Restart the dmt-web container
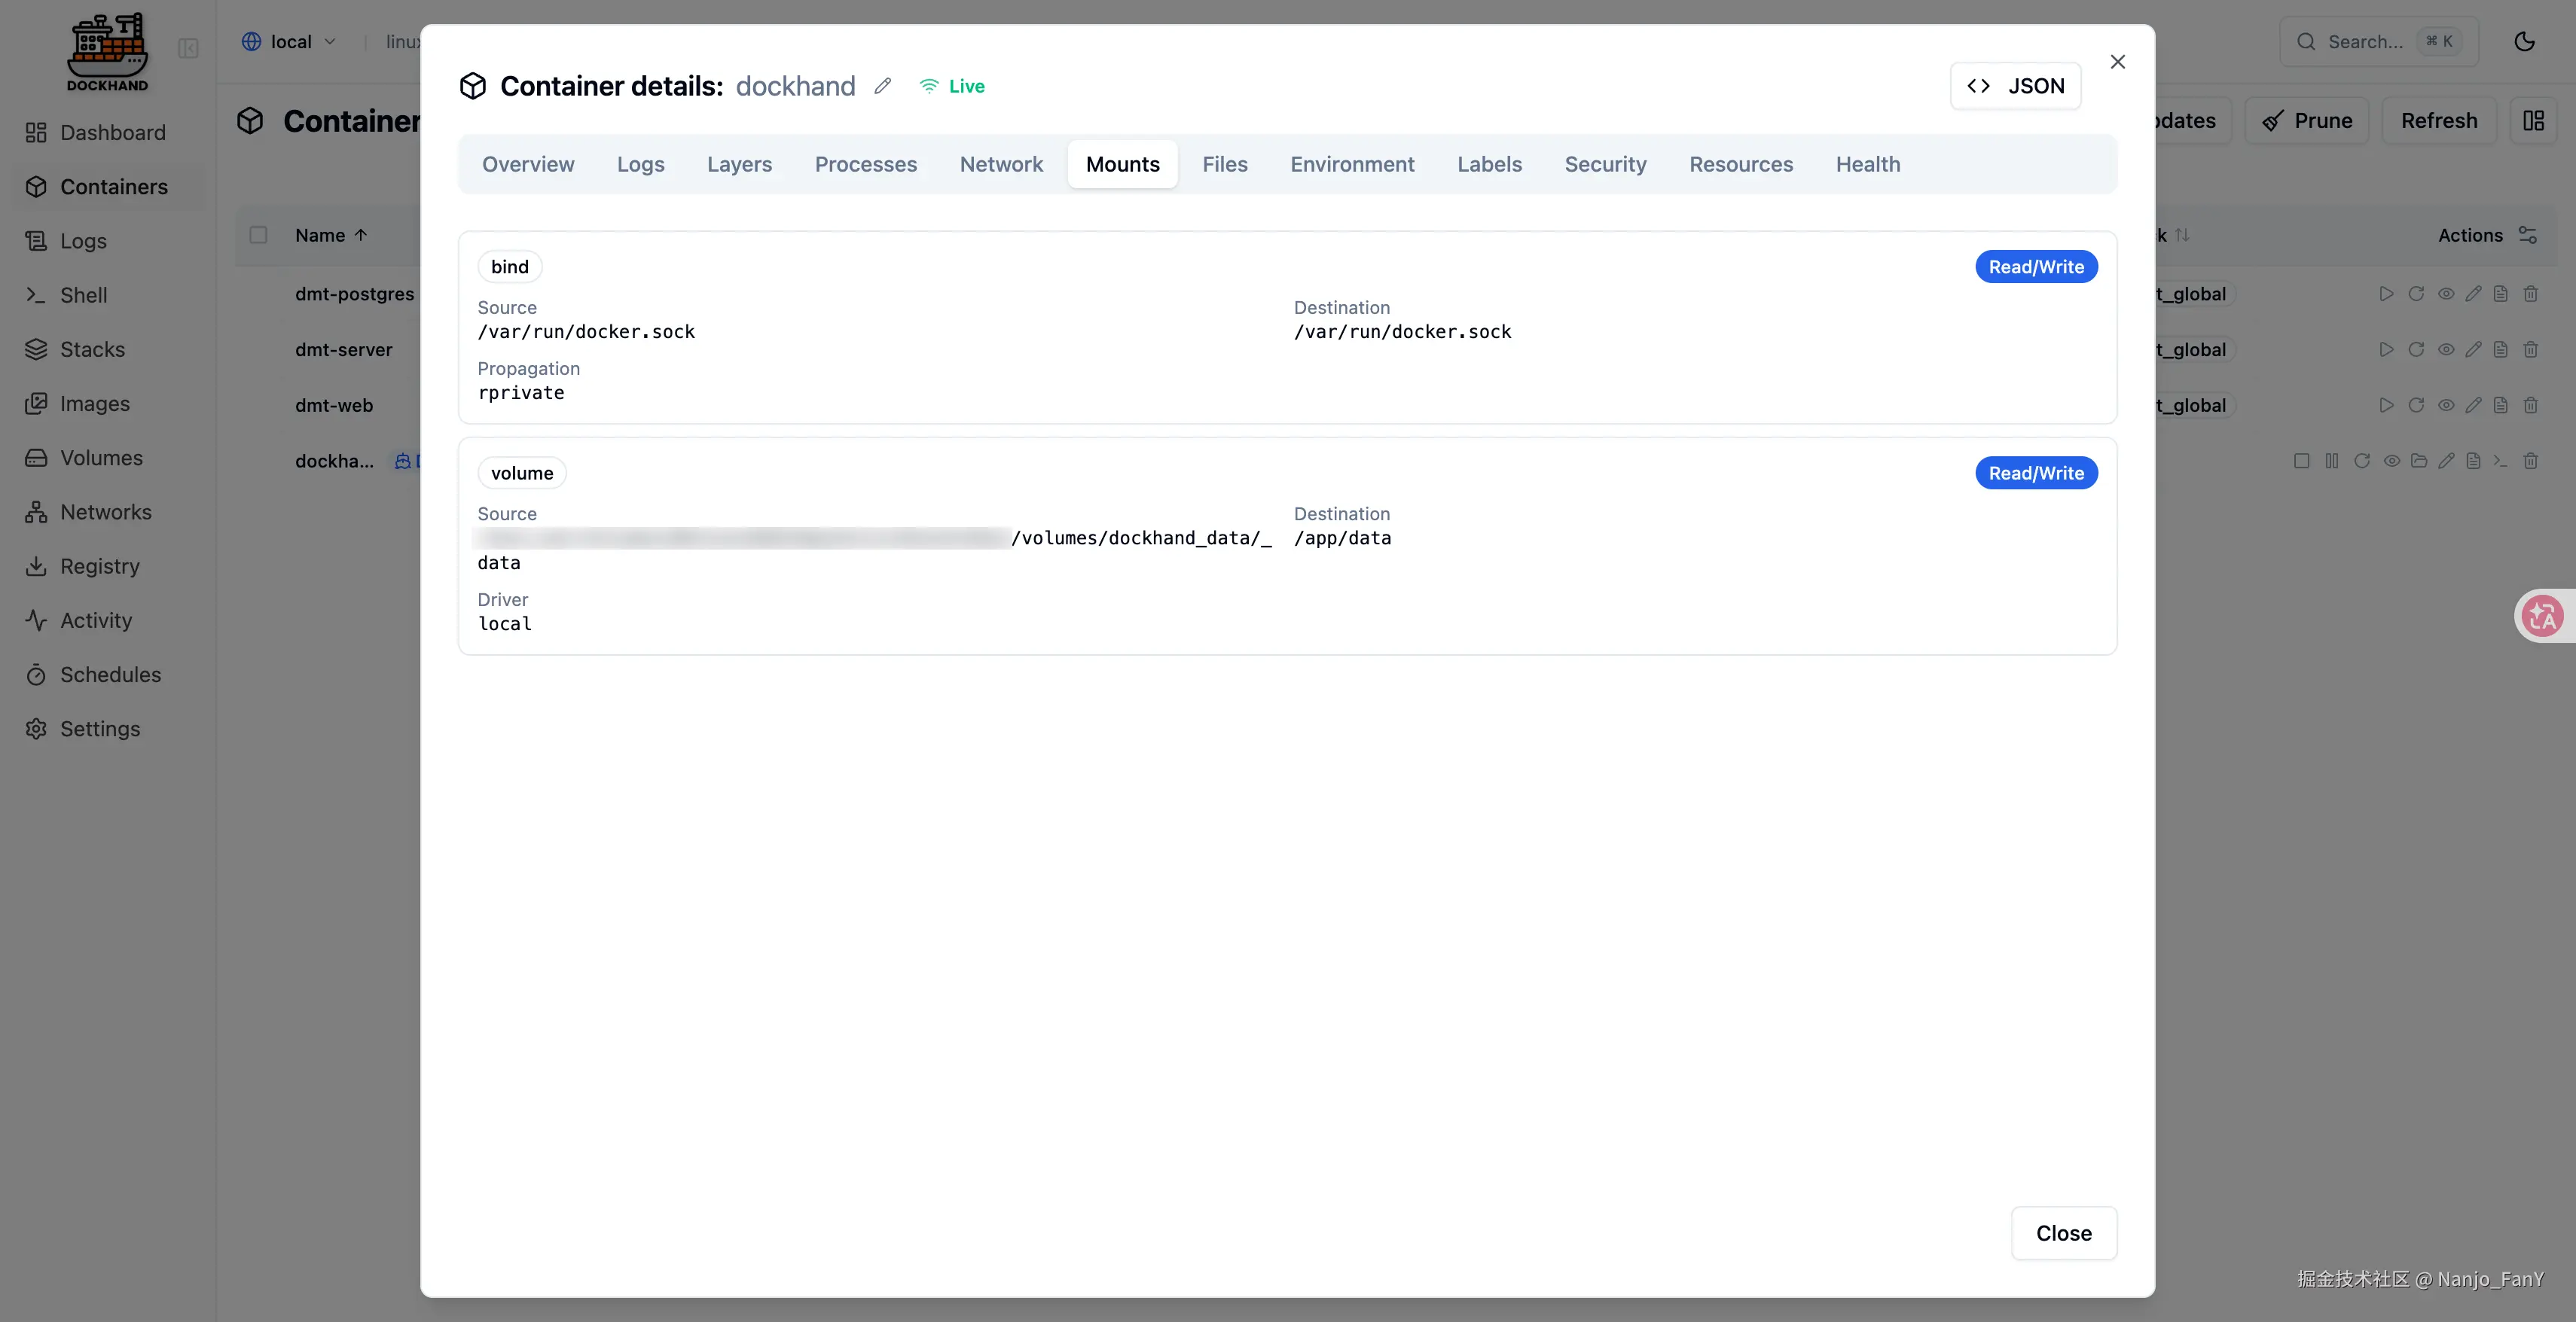This screenshot has height=1322, width=2576. pyautogui.click(x=2416, y=406)
